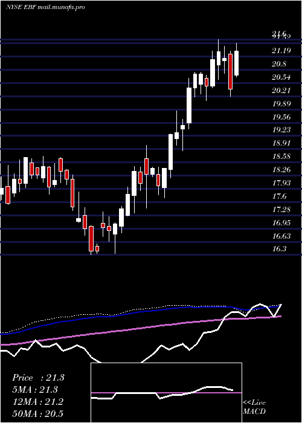Click the NYSE EBF mail.munafa.pro title text

point(45,7)
